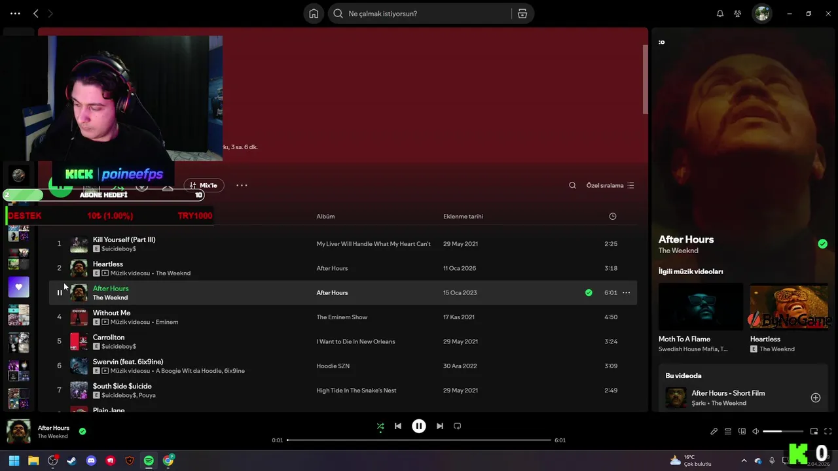Click now-playing album art thumbnail

(x=18, y=432)
